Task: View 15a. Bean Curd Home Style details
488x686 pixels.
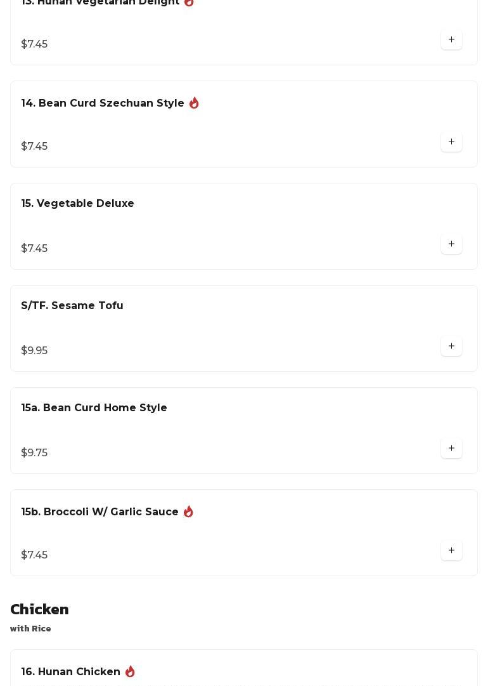Action: click(94, 408)
